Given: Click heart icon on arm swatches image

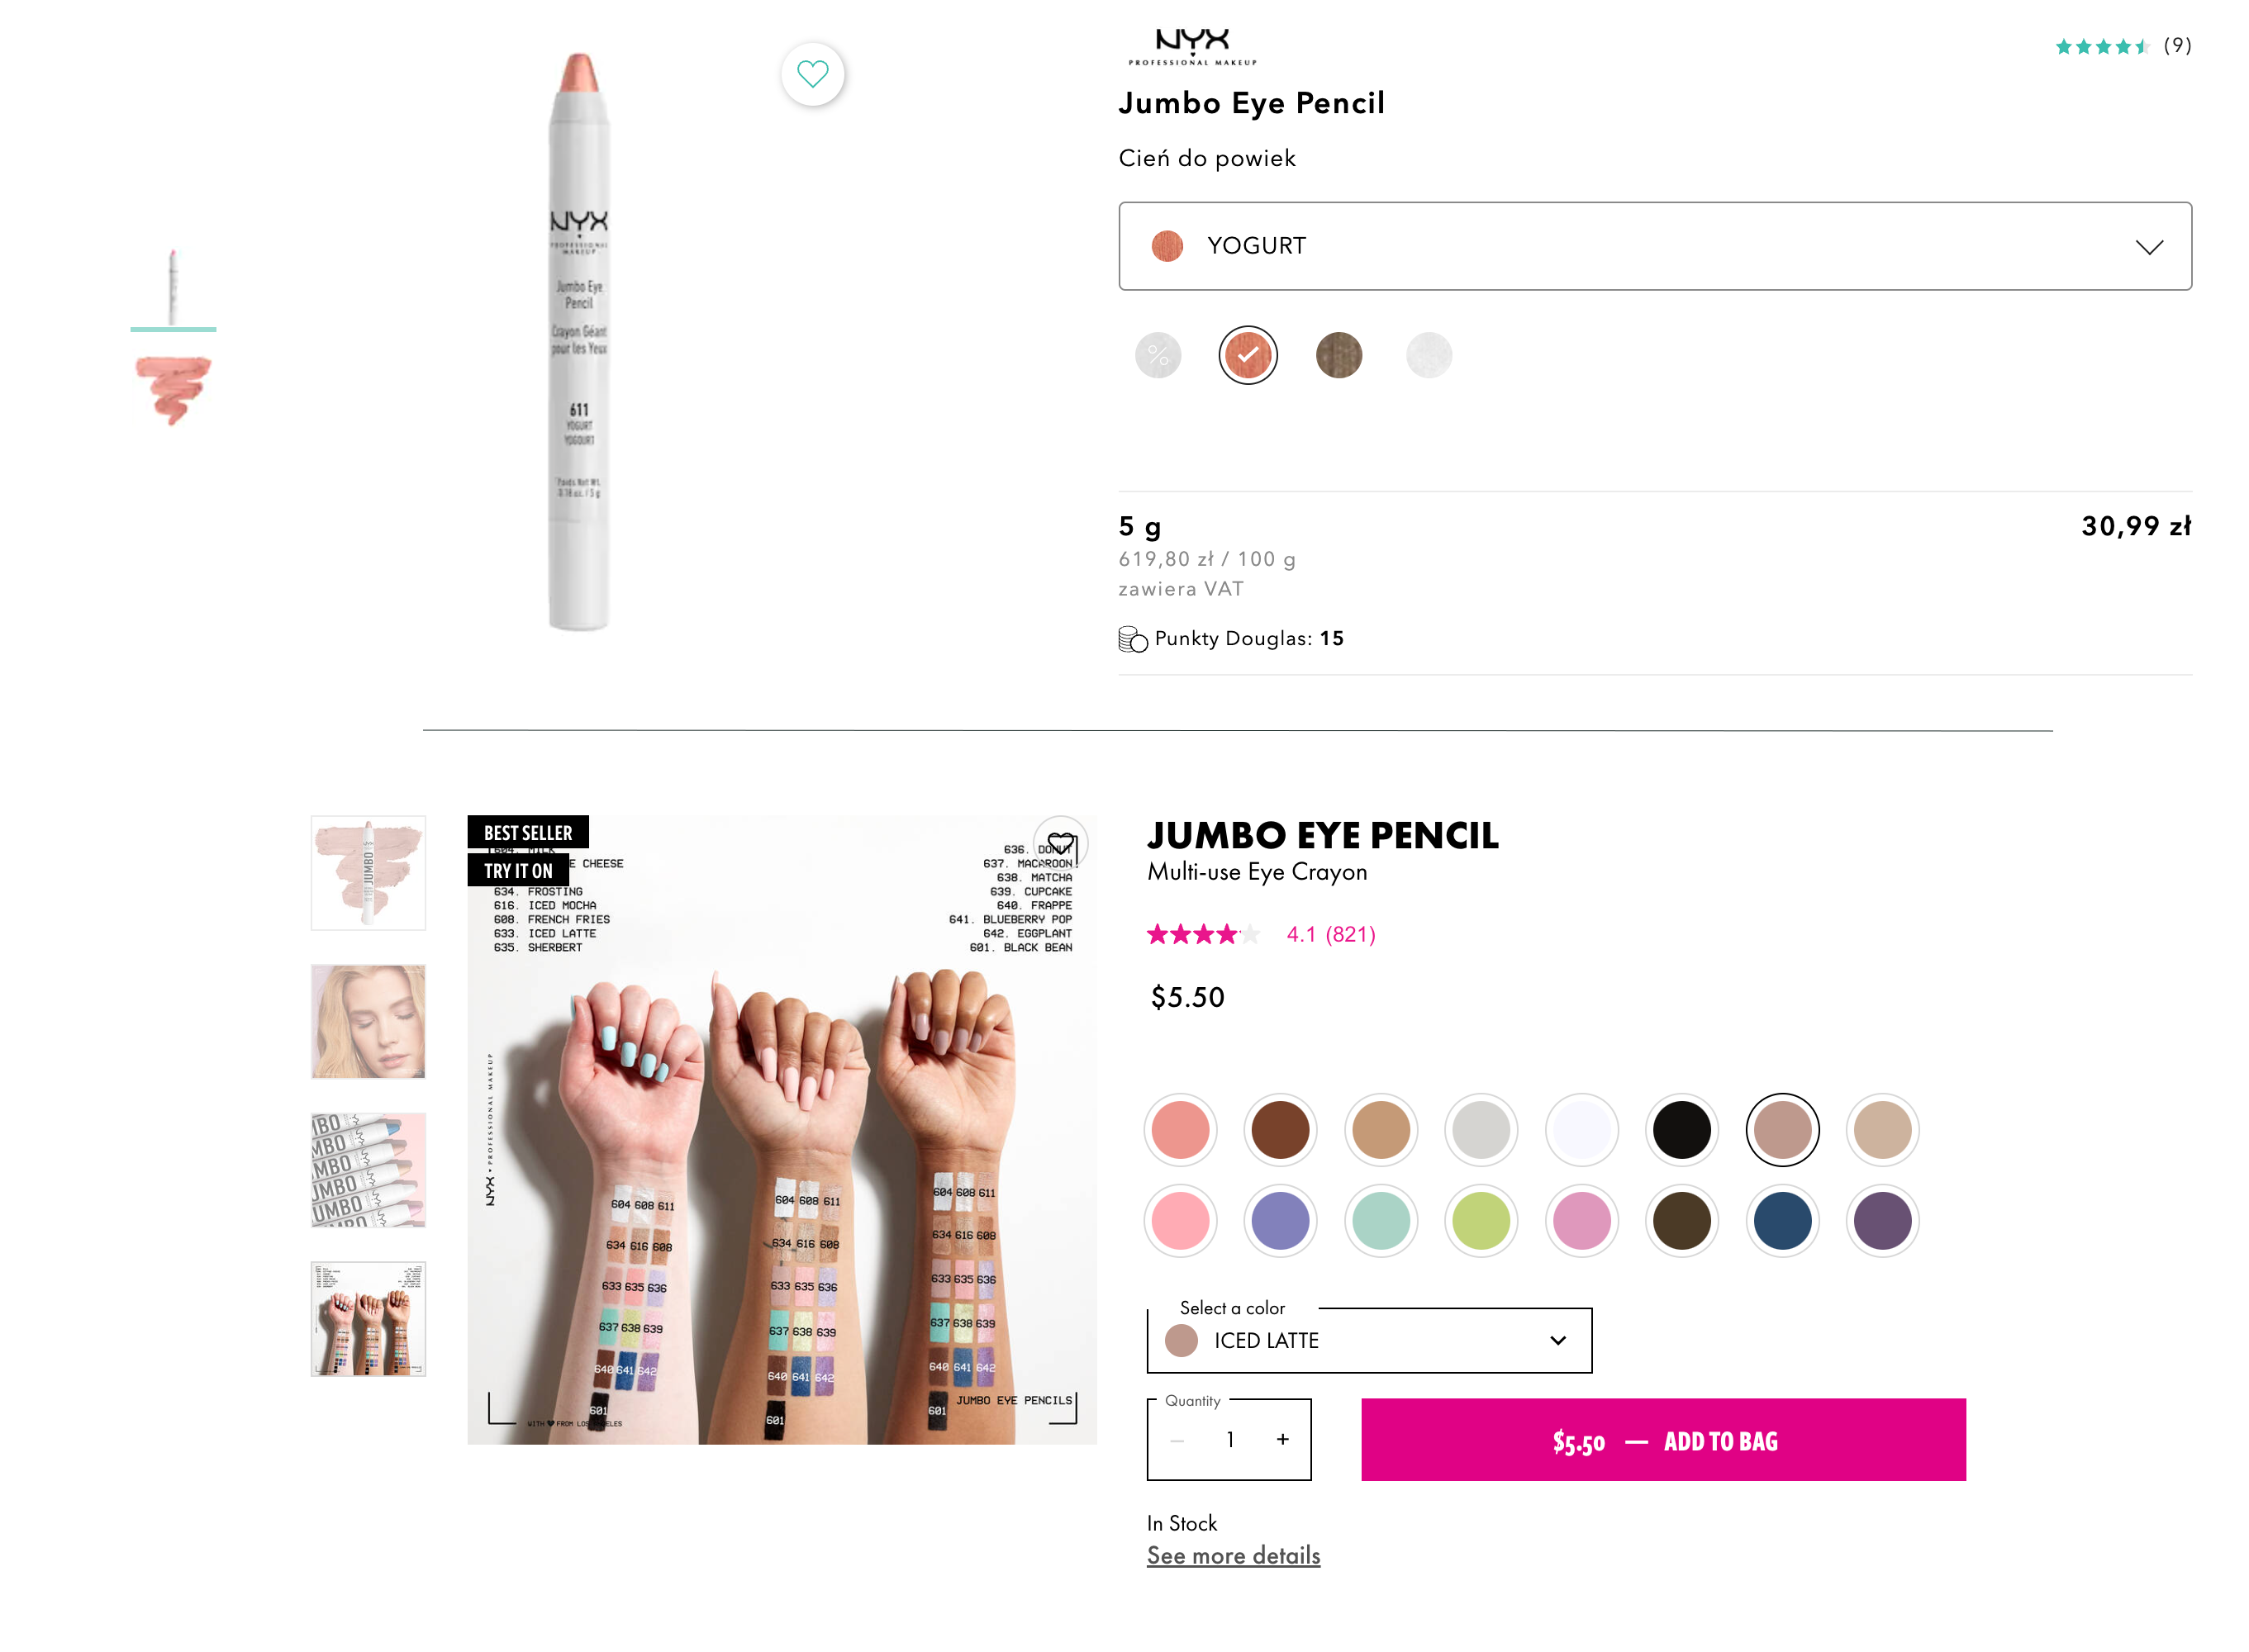Looking at the screenshot, I should (1060, 846).
